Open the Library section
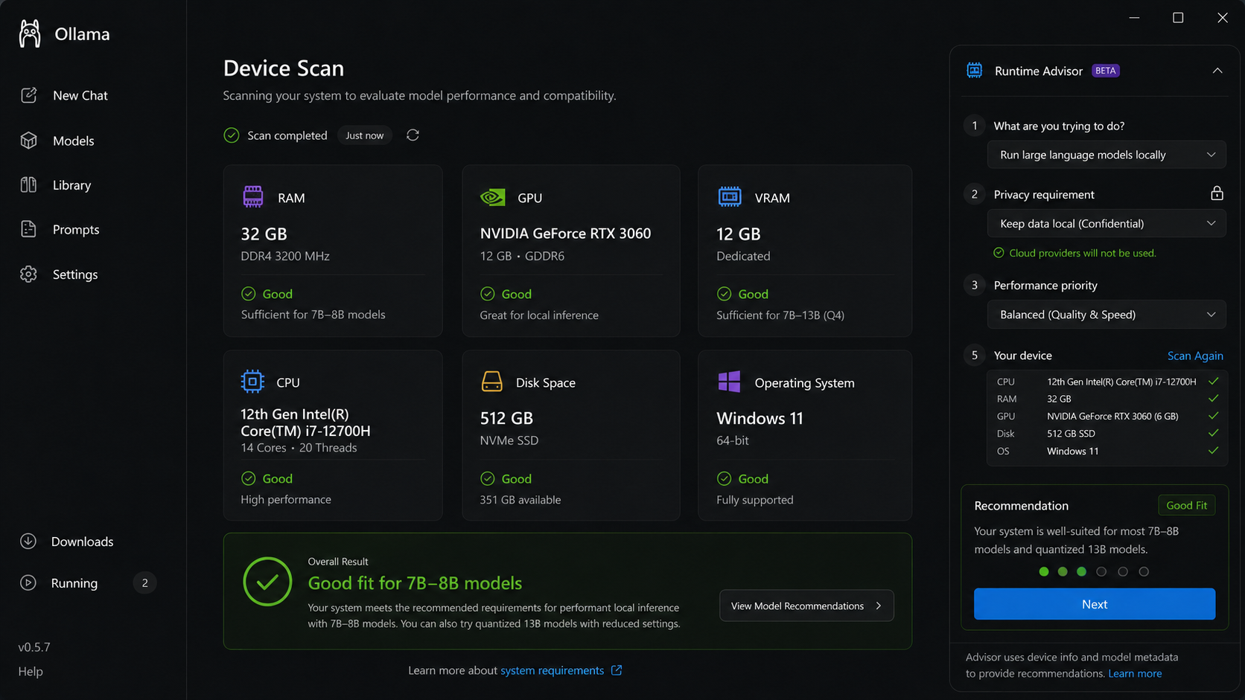Viewport: 1245px width, 700px height. click(56, 185)
